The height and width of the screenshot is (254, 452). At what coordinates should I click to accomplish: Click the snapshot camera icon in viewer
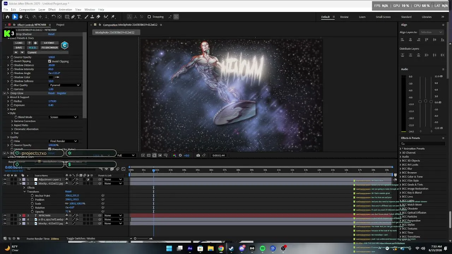198,155
